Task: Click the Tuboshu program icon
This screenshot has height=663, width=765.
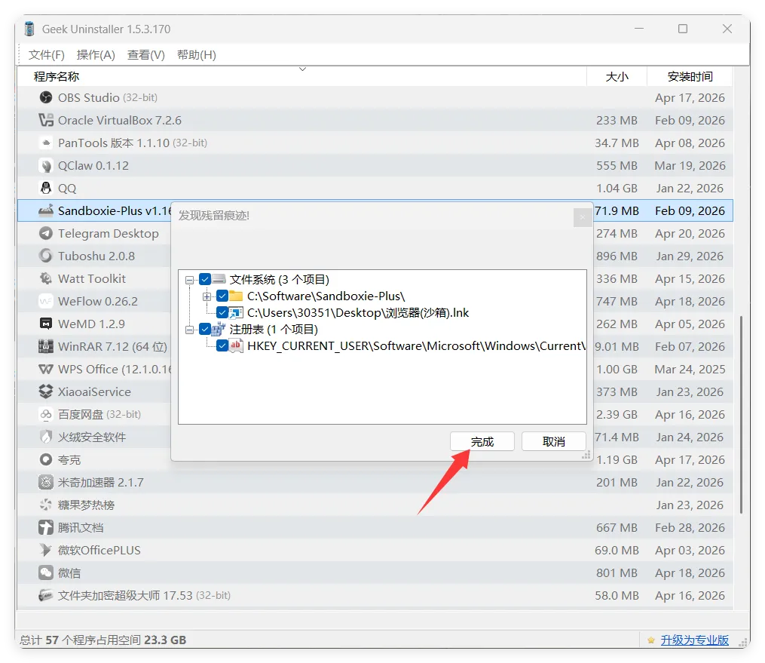Action: pyautogui.click(x=46, y=256)
